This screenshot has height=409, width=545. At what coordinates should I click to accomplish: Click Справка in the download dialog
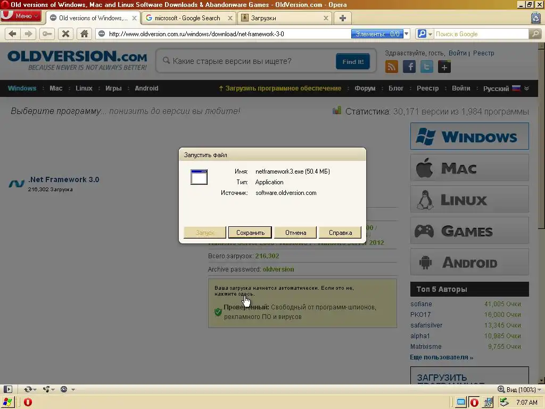pos(340,233)
